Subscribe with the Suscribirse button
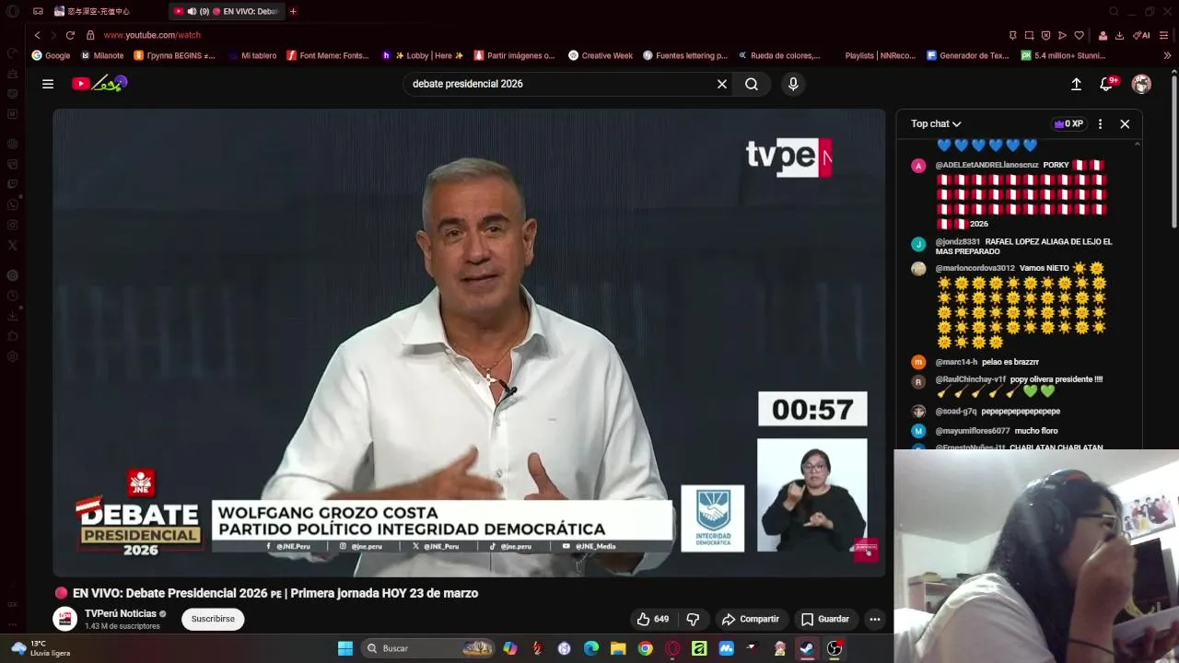The height and width of the screenshot is (663, 1179). point(213,619)
